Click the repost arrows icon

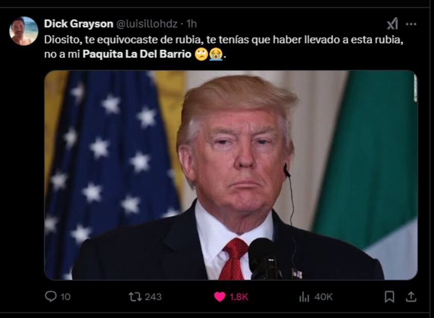click(135, 296)
